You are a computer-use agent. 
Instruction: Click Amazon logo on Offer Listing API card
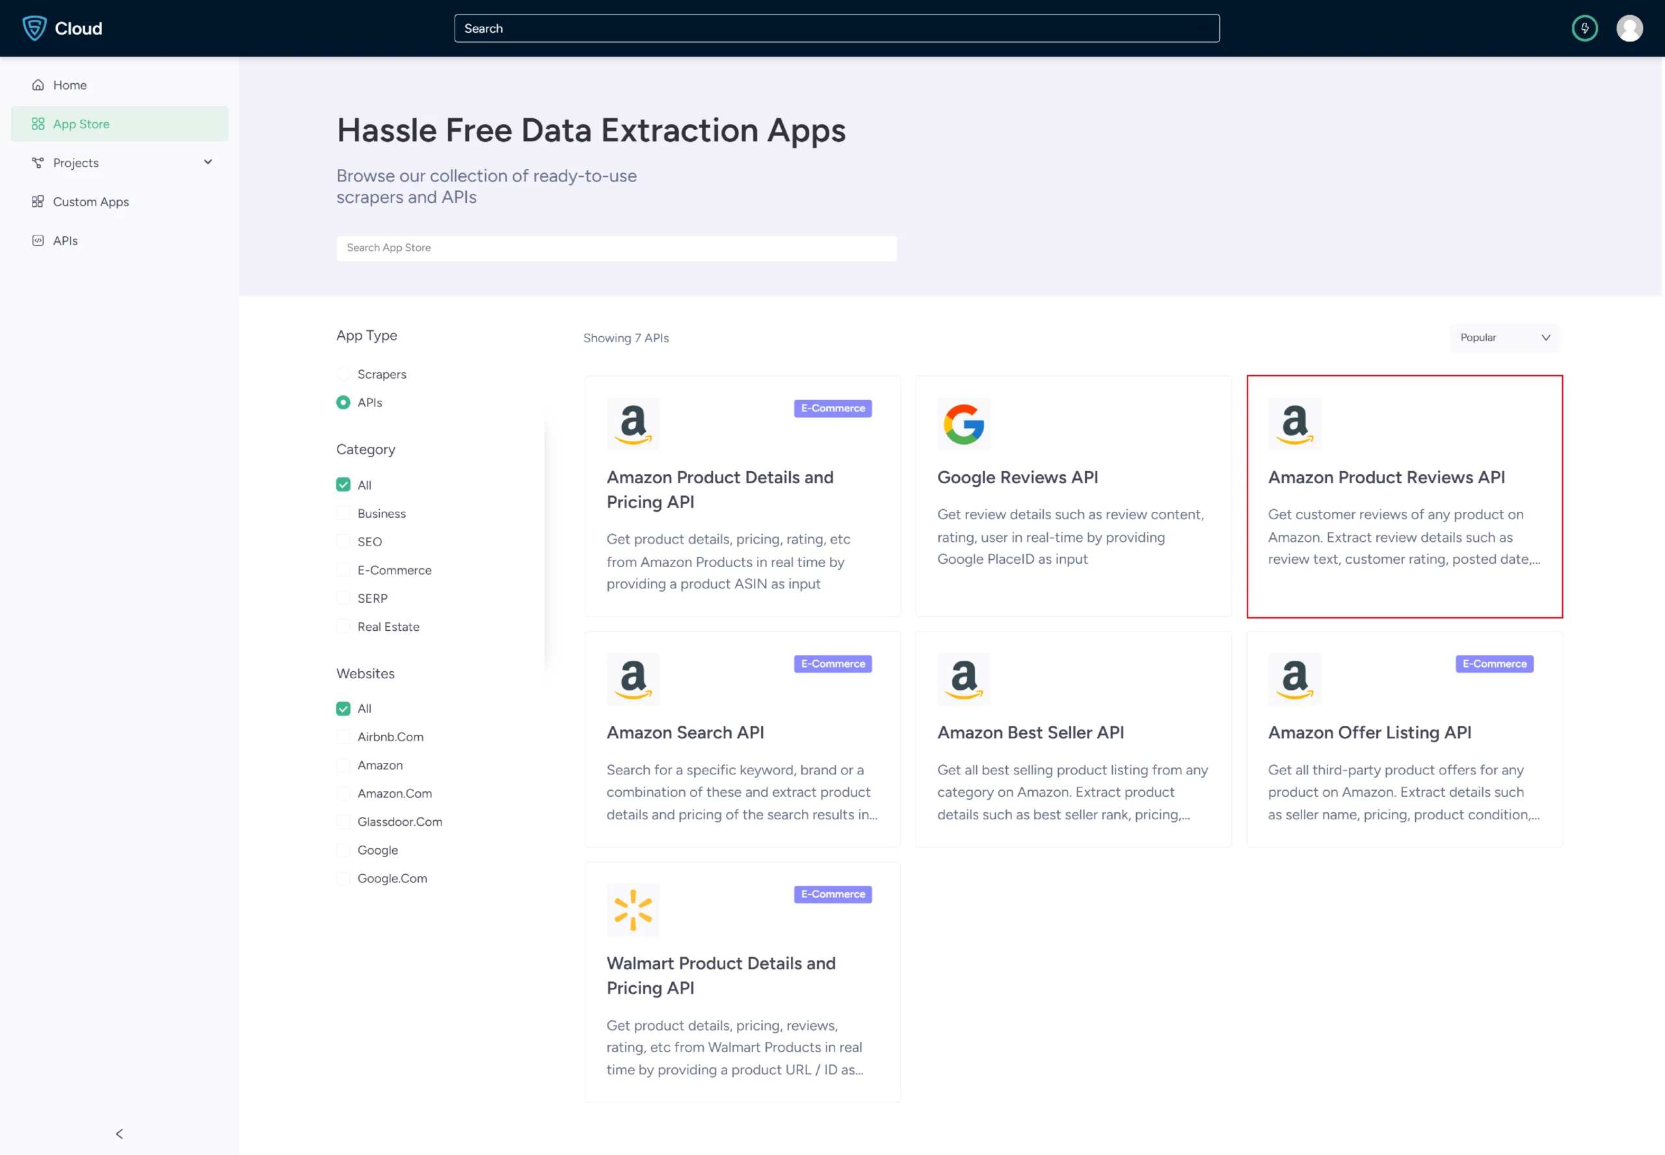(1294, 680)
